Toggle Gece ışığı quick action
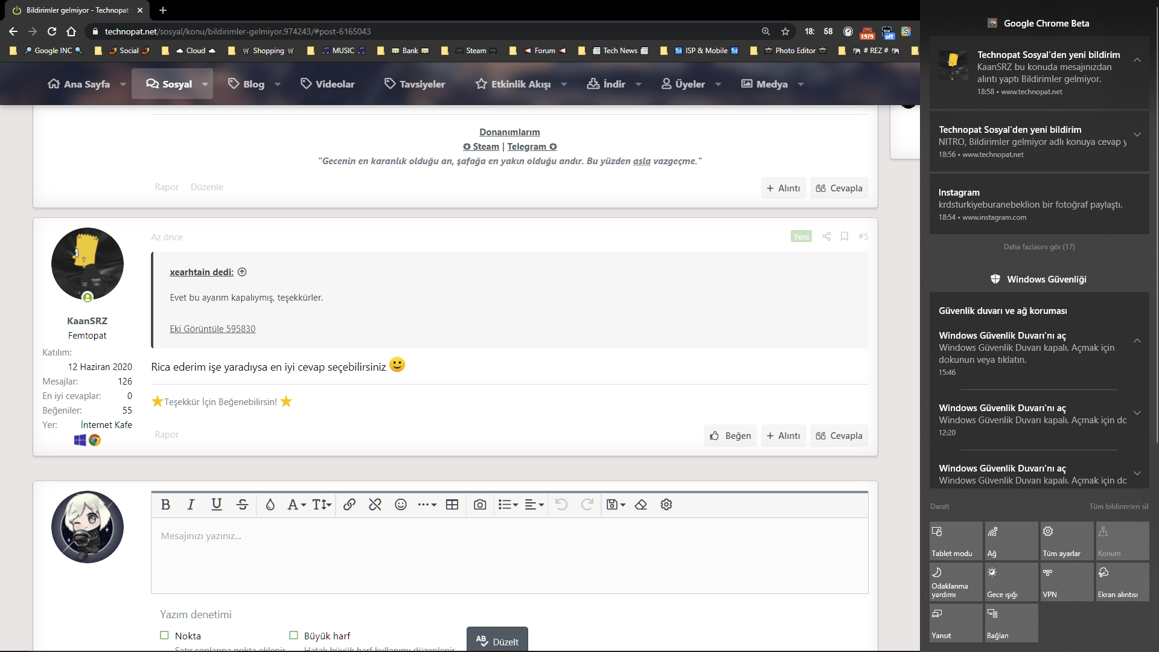Image resolution: width=1159 pixels, height=652 pixels. (x=1011, y=582)
